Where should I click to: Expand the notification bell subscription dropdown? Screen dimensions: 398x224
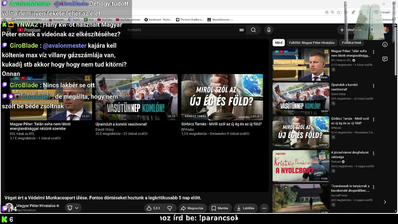(x=73, y=208)
